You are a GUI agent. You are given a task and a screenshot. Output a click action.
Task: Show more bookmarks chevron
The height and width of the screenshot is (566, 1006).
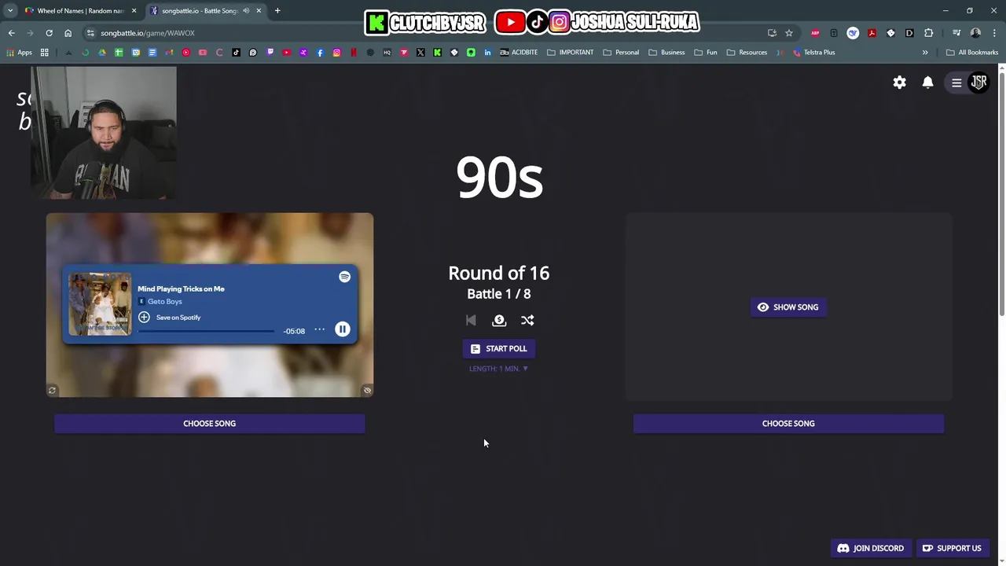(x=925, y=53)
